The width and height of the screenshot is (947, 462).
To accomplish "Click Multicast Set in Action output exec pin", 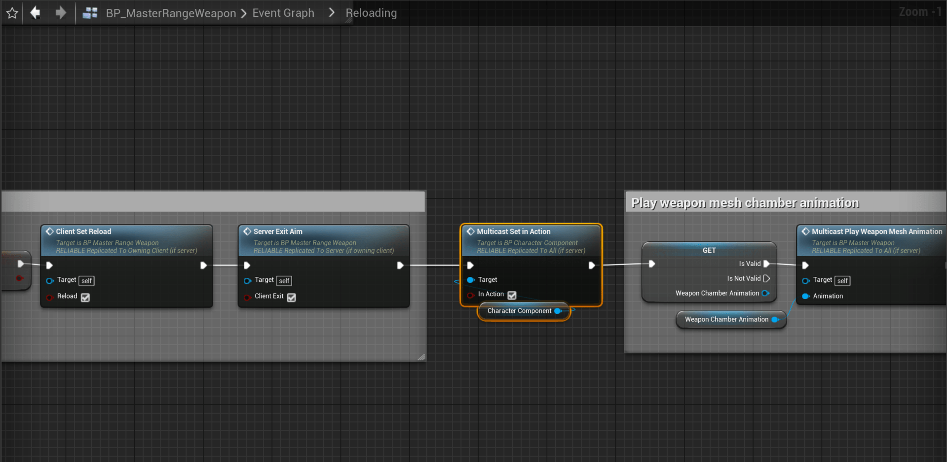I will pos(591,266).
